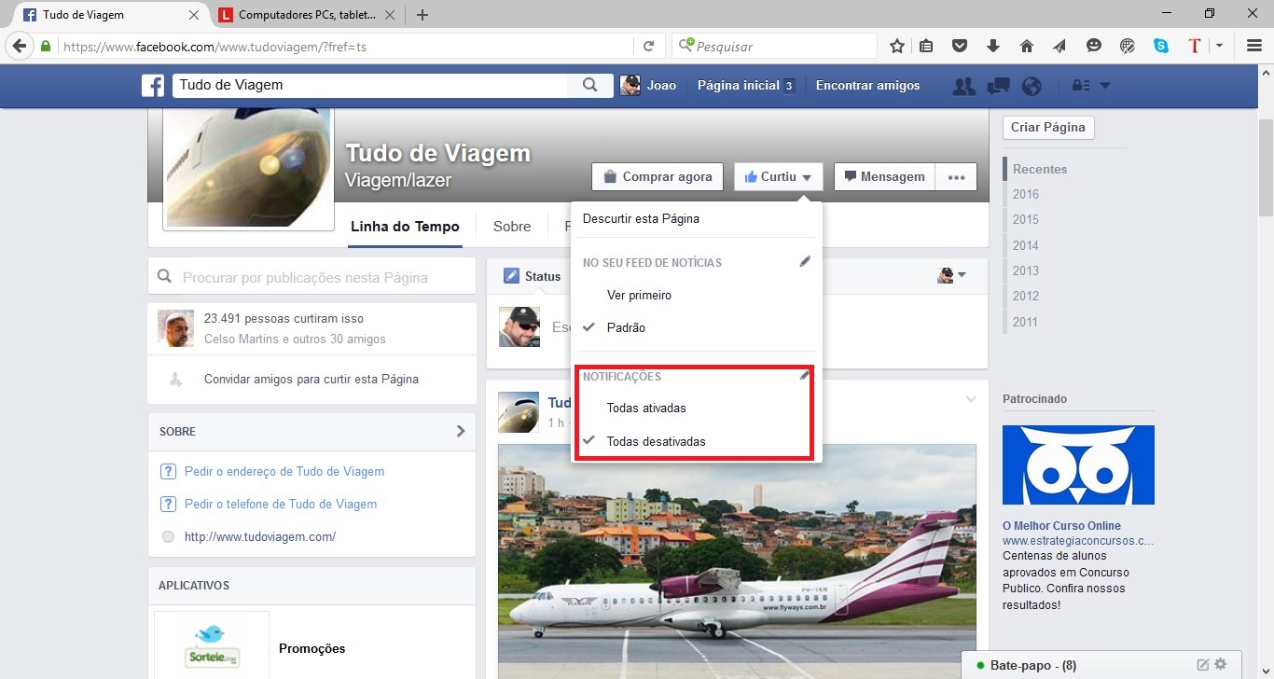Click Procurar por publicações nesta Página field
The height and width of the screenshot is (679, 1274).
[x=312, y=277]
